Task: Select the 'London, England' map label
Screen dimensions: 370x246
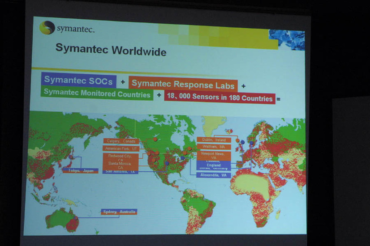Action: tap(214, 164)
